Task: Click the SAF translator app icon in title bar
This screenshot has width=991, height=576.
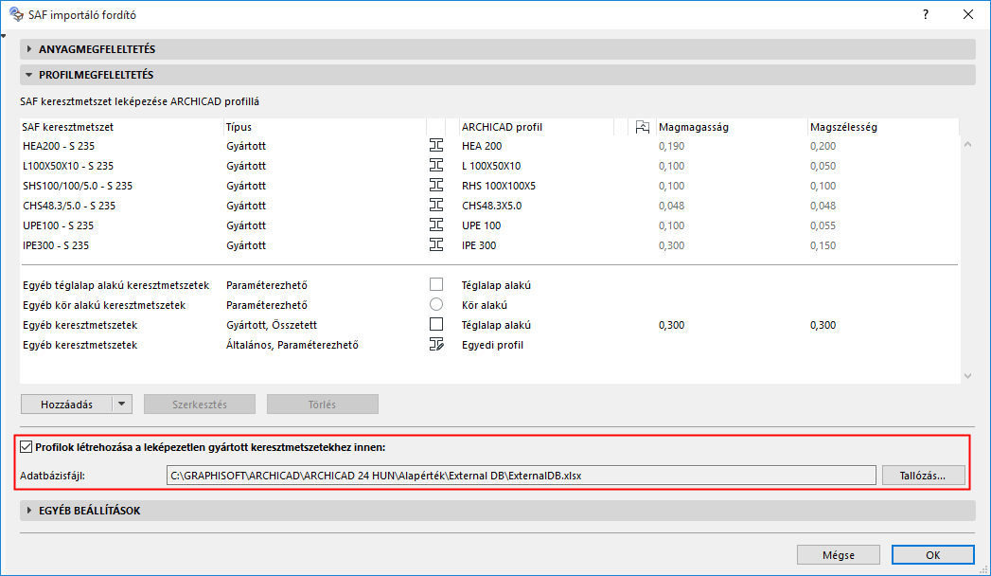Action: pyautogui.click(x=16, y=14)
